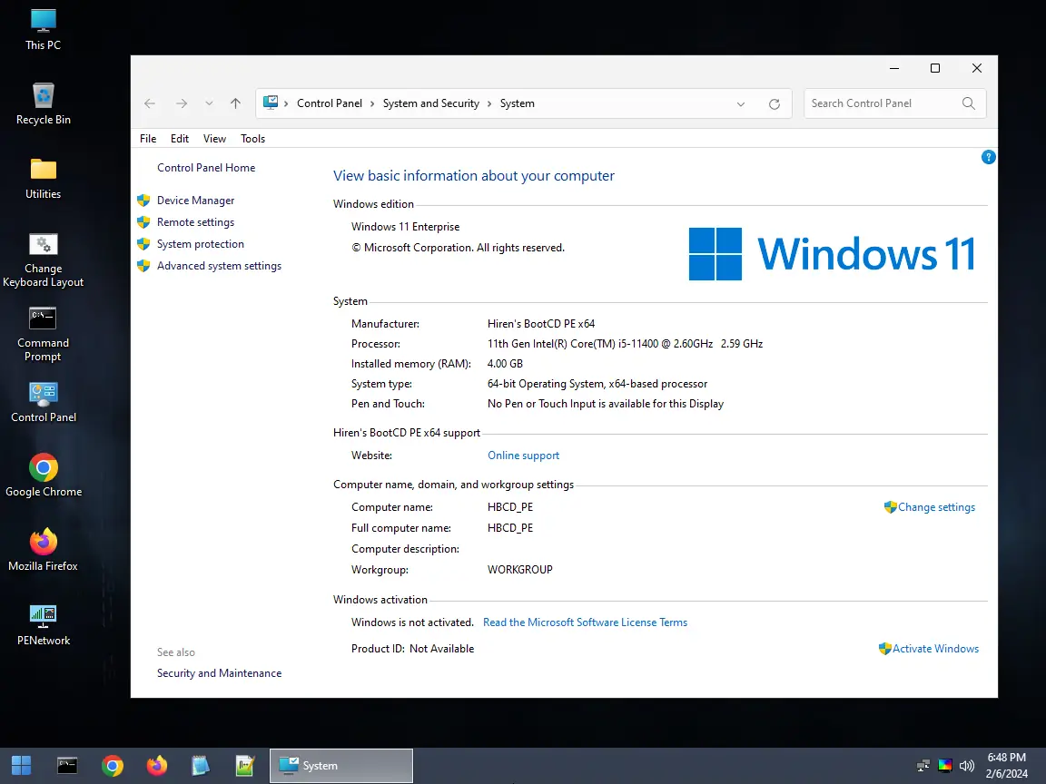Click the color display tray icon
The width and height of the screenshot is (1046, 784).
945,765
